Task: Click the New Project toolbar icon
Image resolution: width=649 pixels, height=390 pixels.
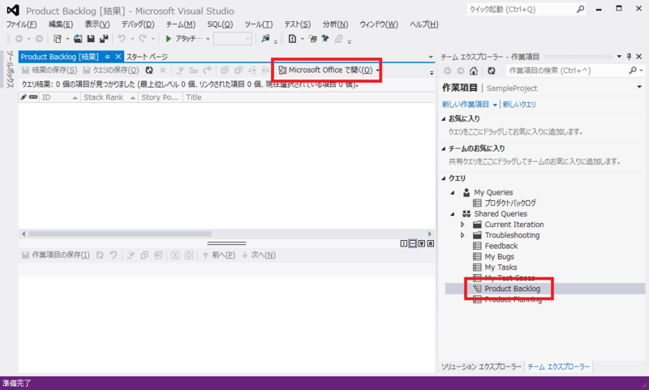Action: coord(58,39)
